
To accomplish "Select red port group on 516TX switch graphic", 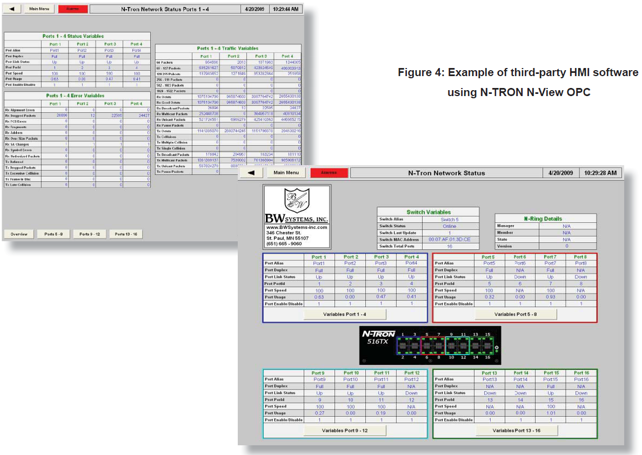I will click(x=433, y=346).
